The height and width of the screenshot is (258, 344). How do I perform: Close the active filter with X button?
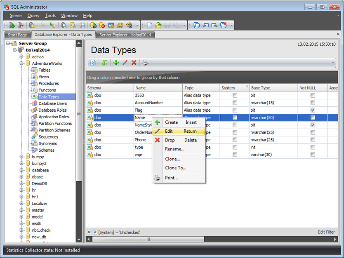[x=89, y=232]
